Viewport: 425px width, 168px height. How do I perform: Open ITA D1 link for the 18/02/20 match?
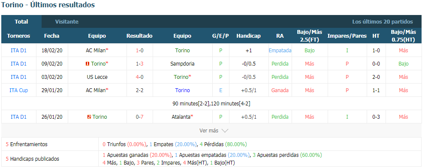point(19,51)
